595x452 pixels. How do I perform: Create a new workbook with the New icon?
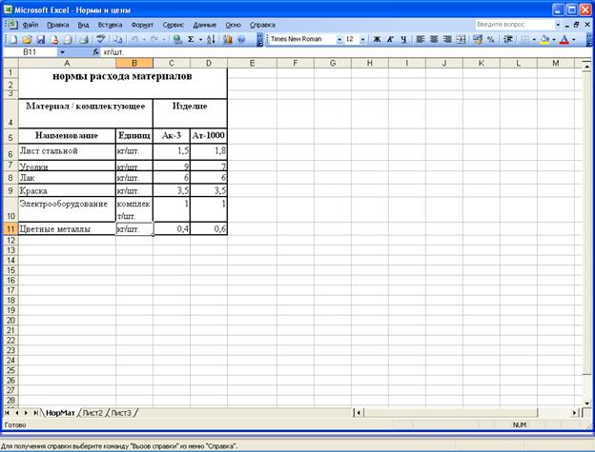[13, 39]
